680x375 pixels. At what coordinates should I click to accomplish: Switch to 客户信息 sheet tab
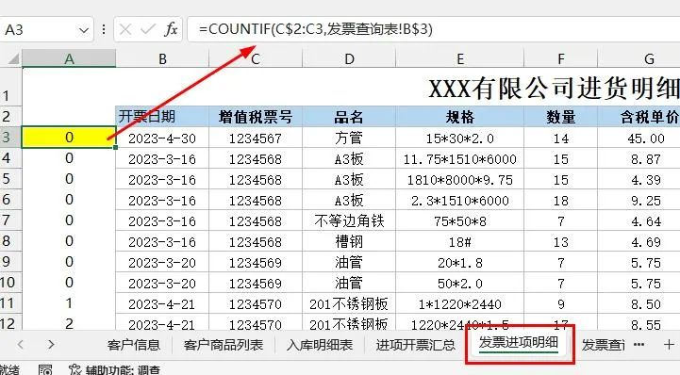(x=134, y=345)
